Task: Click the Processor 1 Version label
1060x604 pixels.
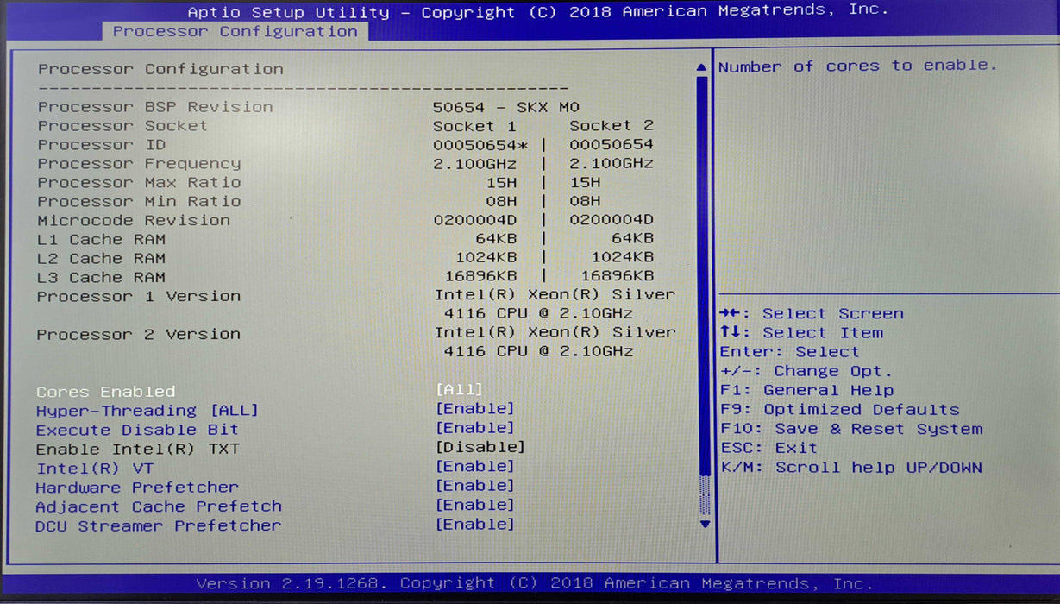Action: click(x=139, y=297)
